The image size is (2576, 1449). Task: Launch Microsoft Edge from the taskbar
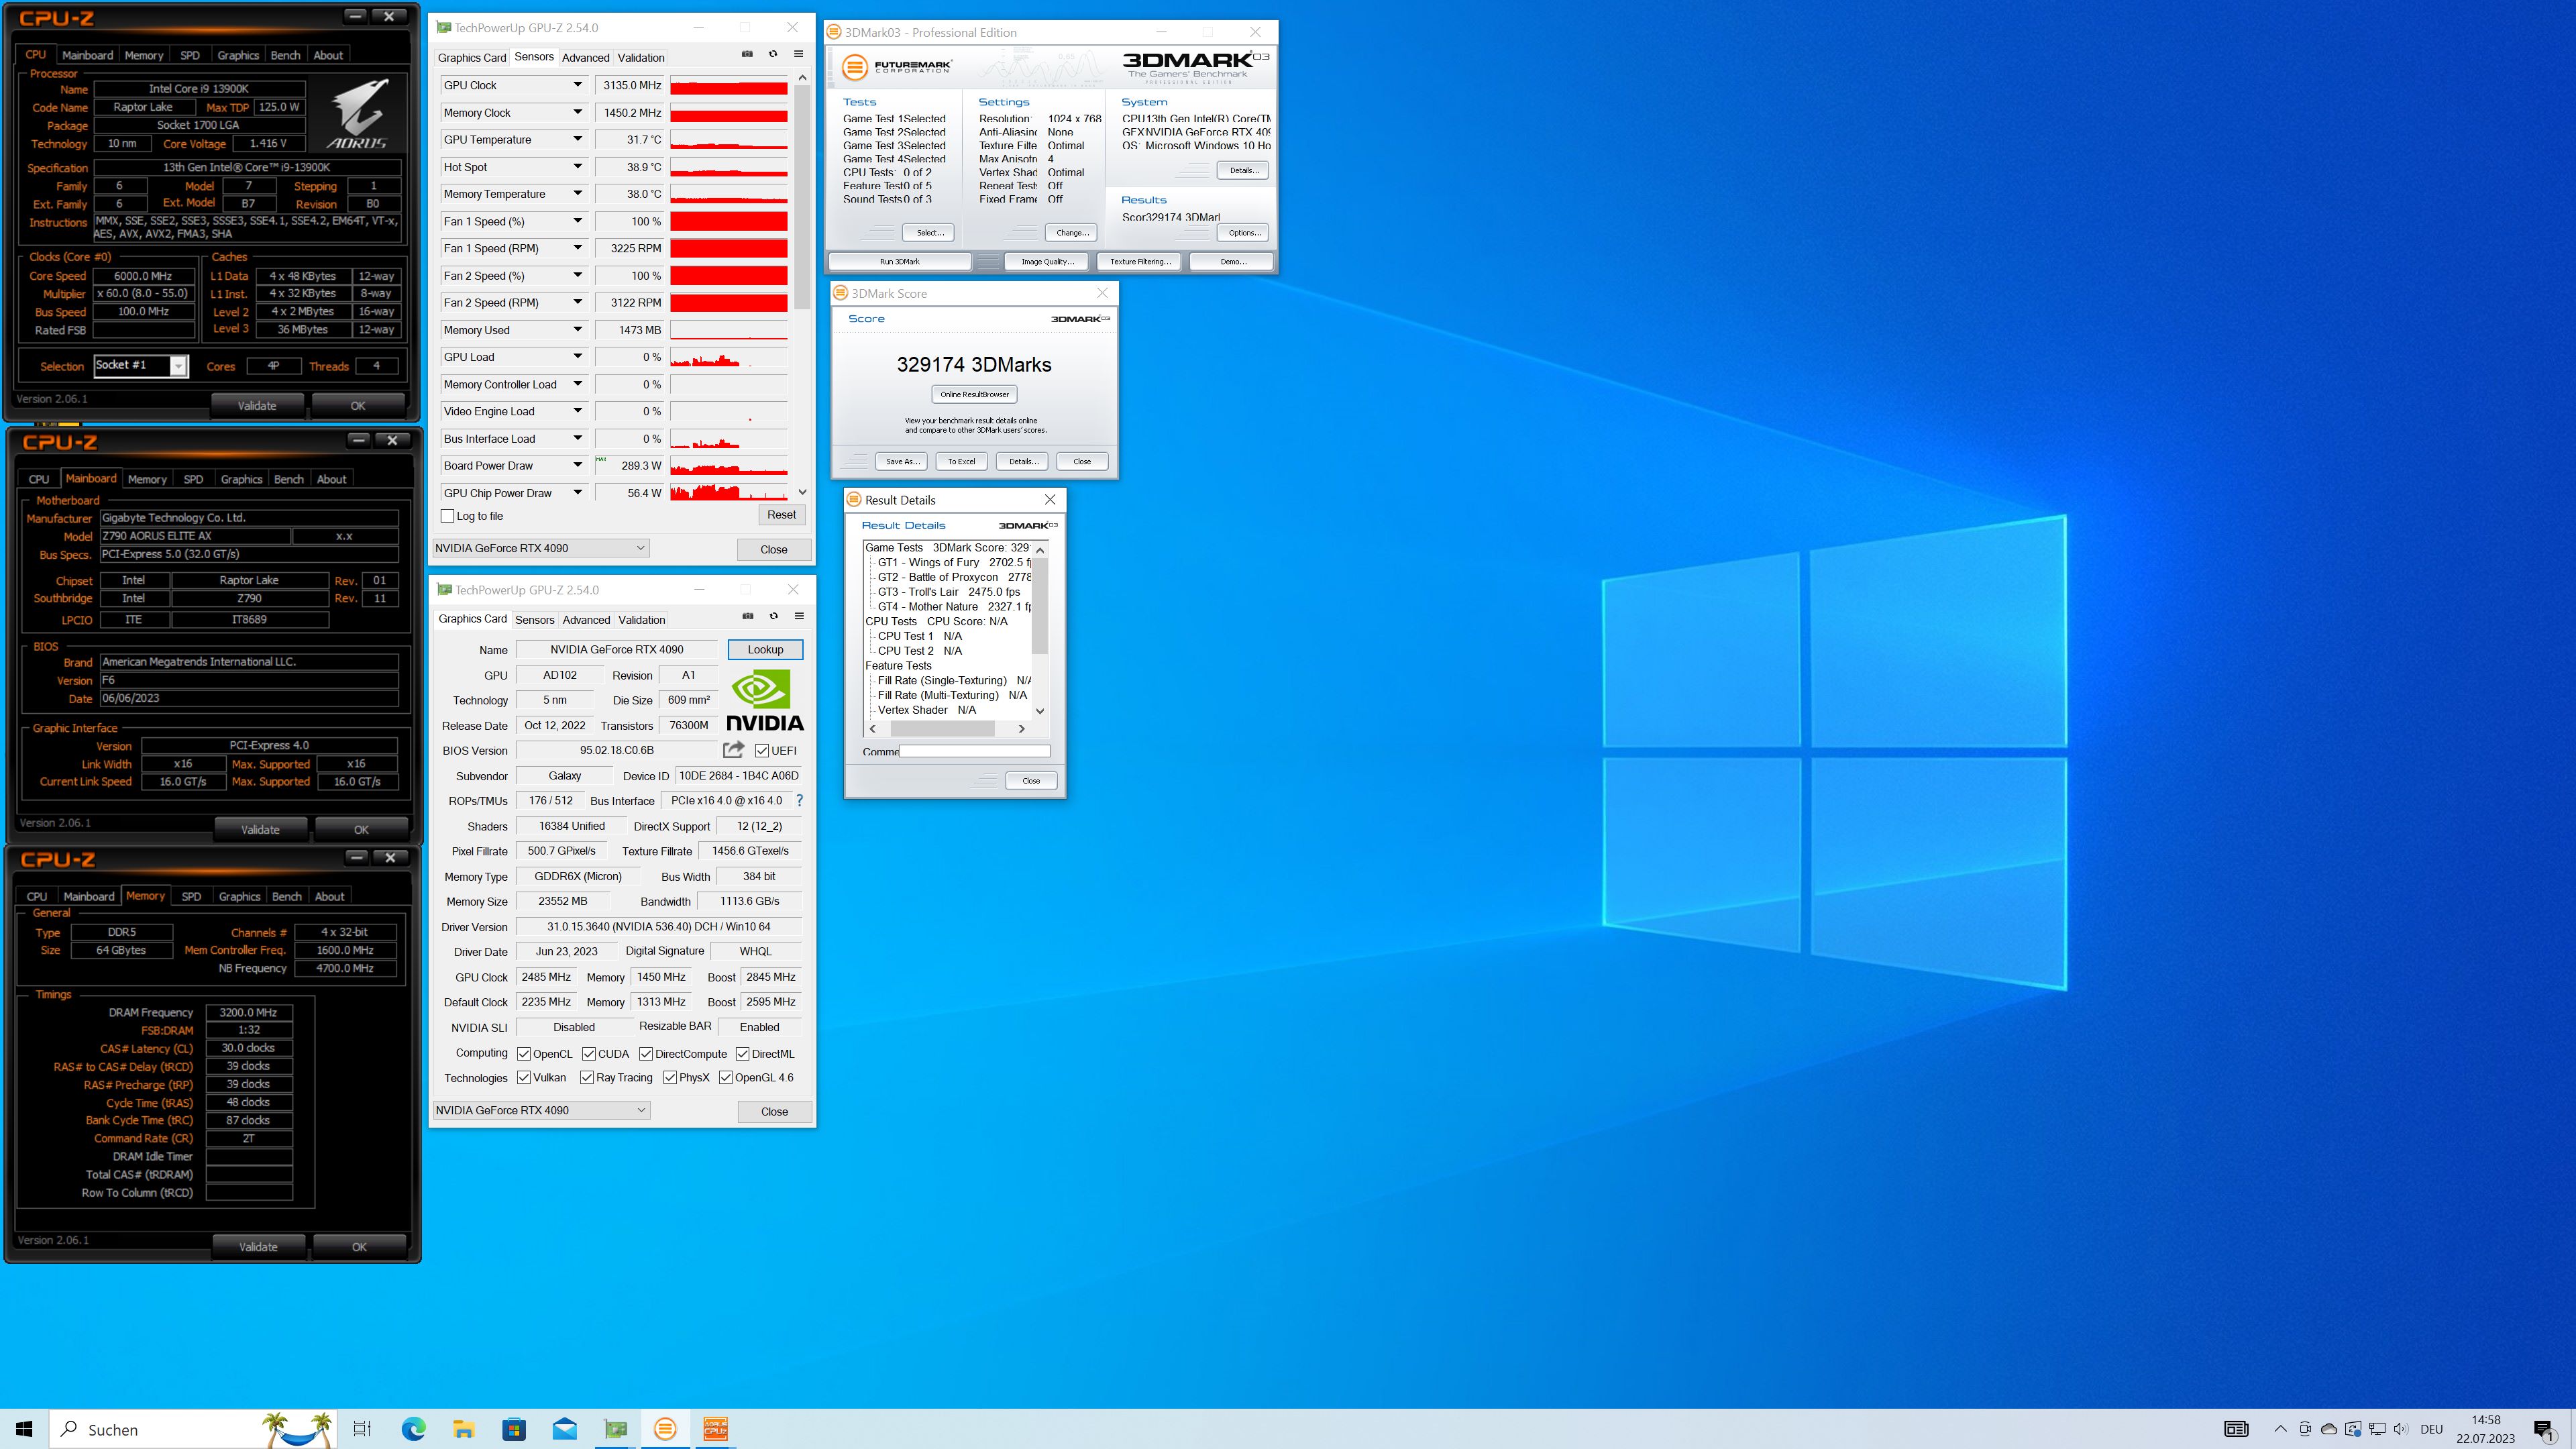click(x=413, y=1429)
